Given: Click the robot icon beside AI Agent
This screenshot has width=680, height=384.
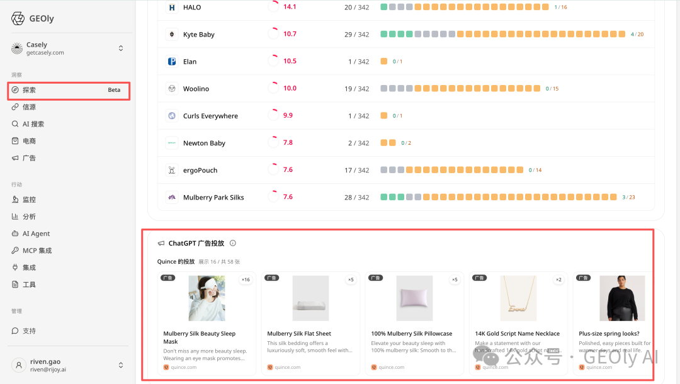Looking at the screenshot, I should coord(15,233).
